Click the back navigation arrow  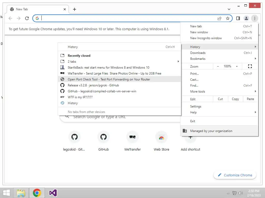click(10, 18)
